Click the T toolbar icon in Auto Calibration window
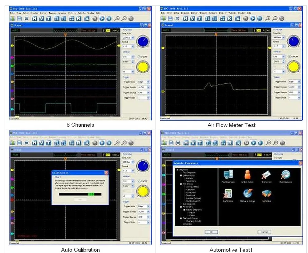The width and height of the screenshot is (308, 253). point(49,143)
